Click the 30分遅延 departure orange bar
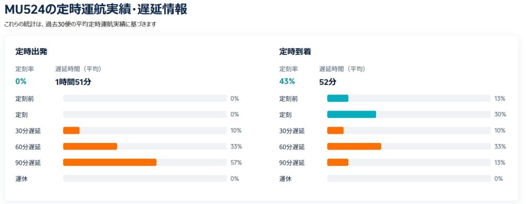 point(71,130)
